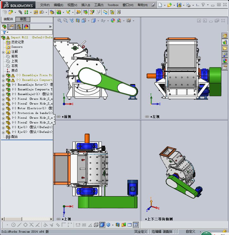The image size is (229, 235).
Task: Open the Display Style dropdown arrow
Action: 98,21
